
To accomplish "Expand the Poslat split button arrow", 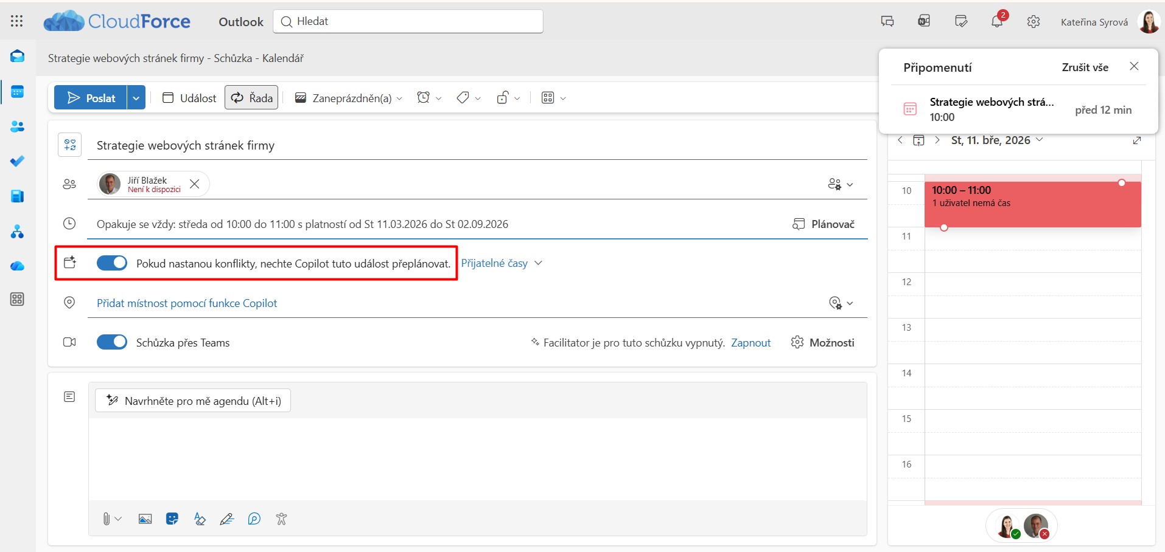I will point(136,98).
